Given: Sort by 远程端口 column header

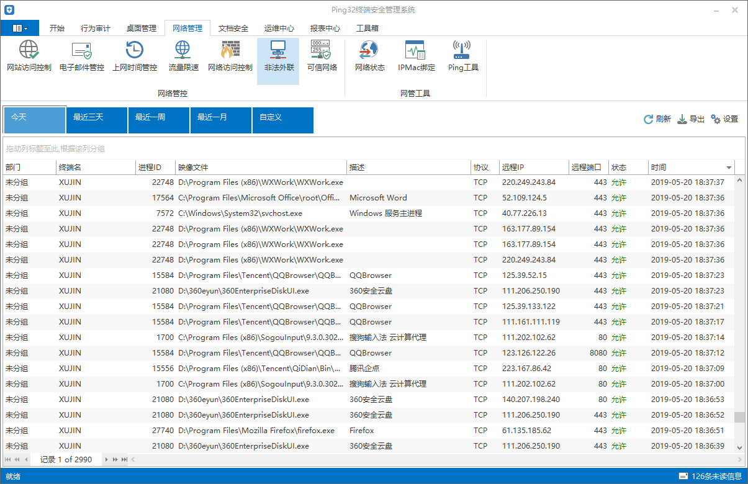Looking at the screenshot, I should [x=588, y=168].
